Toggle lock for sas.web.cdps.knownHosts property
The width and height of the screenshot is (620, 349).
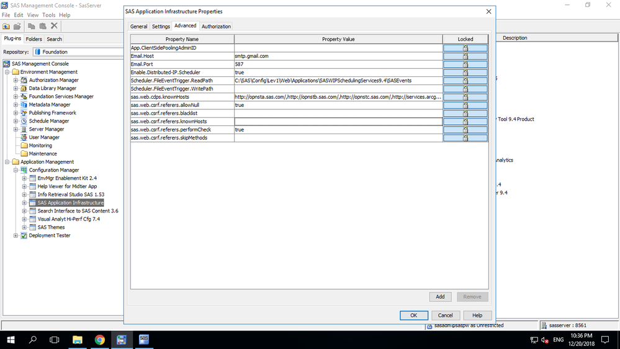coord(465,97)
